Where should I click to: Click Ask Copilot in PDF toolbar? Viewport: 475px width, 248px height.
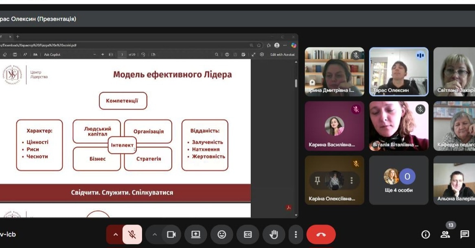coord(52,55)
